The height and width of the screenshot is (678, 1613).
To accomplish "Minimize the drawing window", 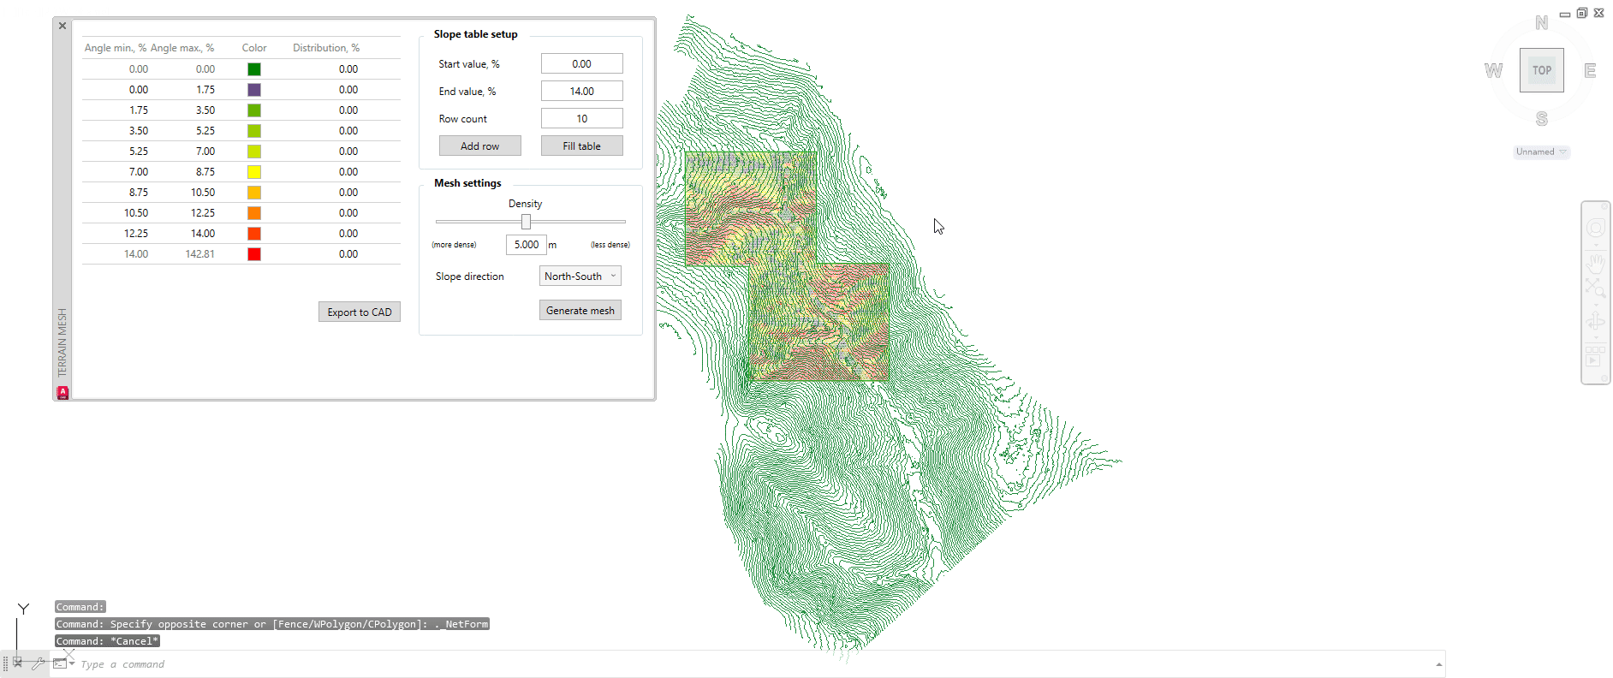I will 1565,14.
